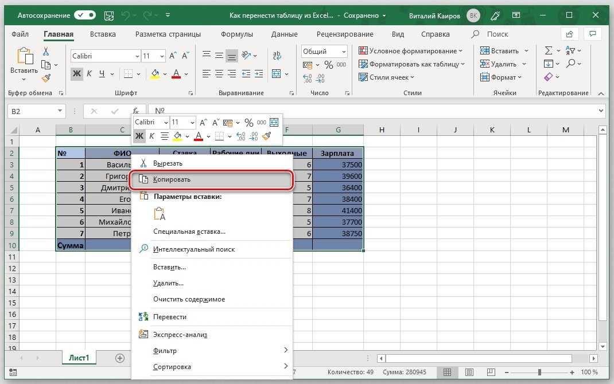This screenshot has width=614, height=384.
Task: Expand the Name Box dropdown arrow
Action: pos(60,111)
